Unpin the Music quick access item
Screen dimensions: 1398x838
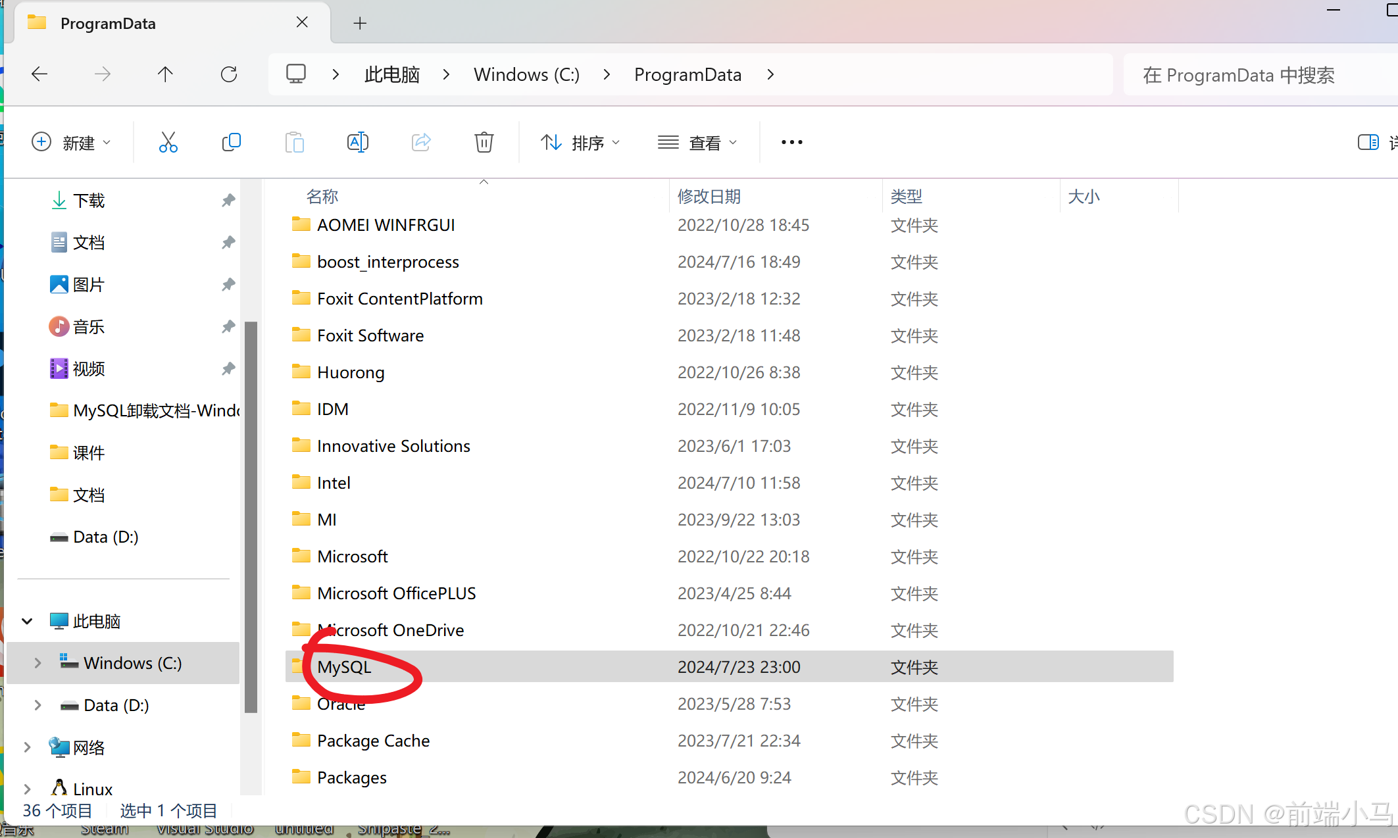tap(228, 326)
